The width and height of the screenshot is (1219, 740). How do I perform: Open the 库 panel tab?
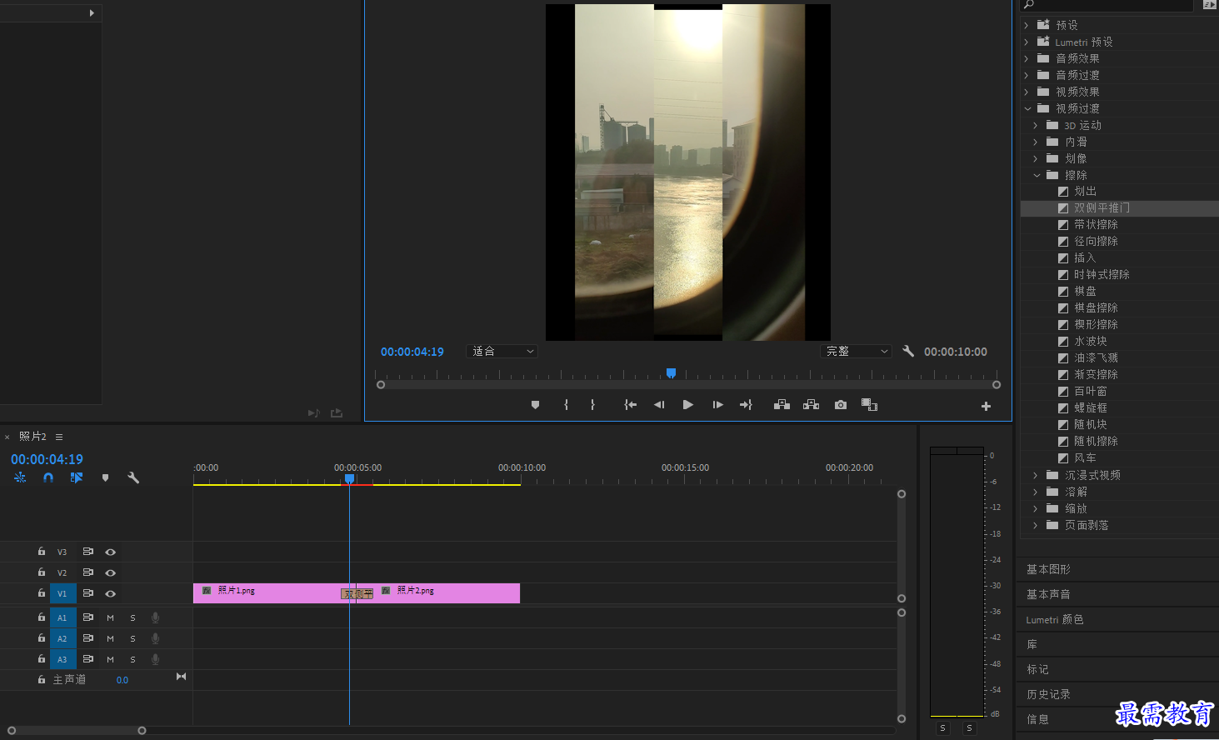click(x=1032, y=644)
